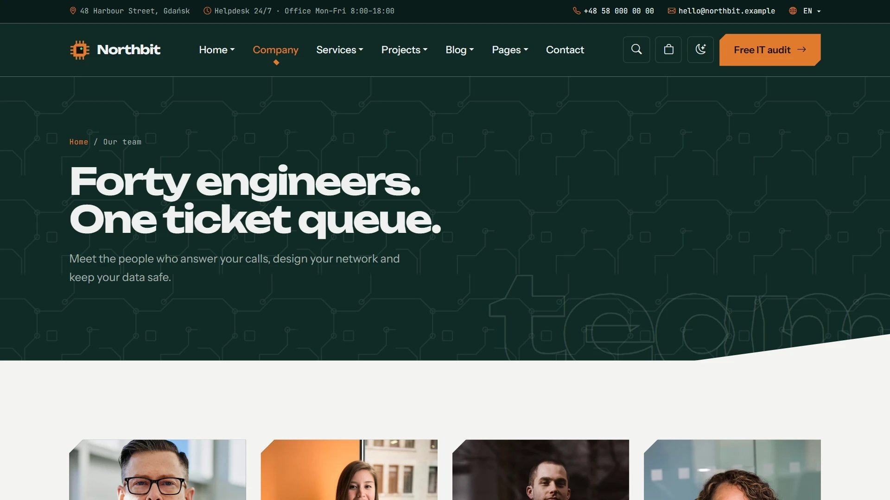
Task: Click the '48 Harbour Street, Gdańsk' address text
Action: point(135,11)
